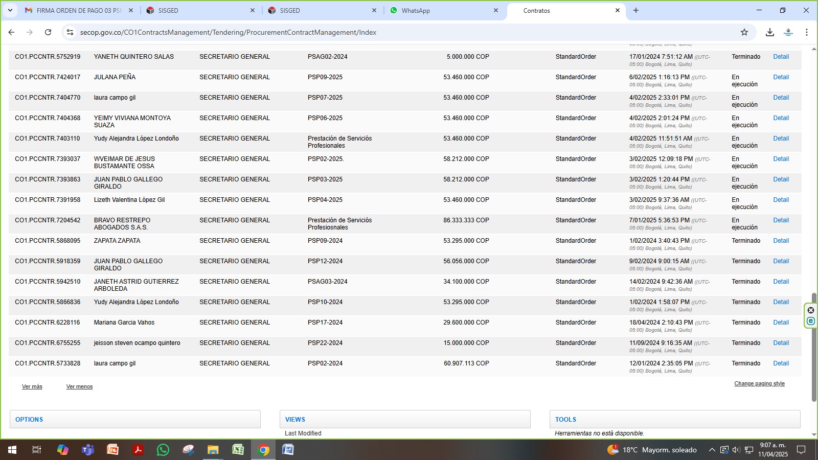Image resolution: width=818 pixels, height=460 pixels.
Task: Click Change paging style link
Action: (x=759, y=384)
